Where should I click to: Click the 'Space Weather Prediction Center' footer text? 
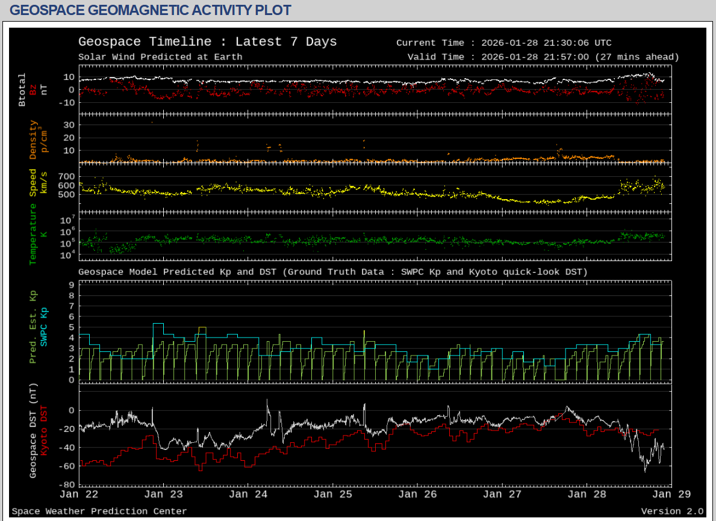coord(99,511)
